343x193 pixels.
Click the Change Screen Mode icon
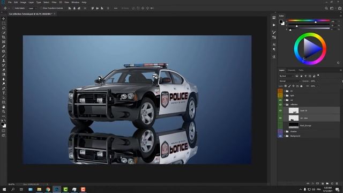pos(4,136)
